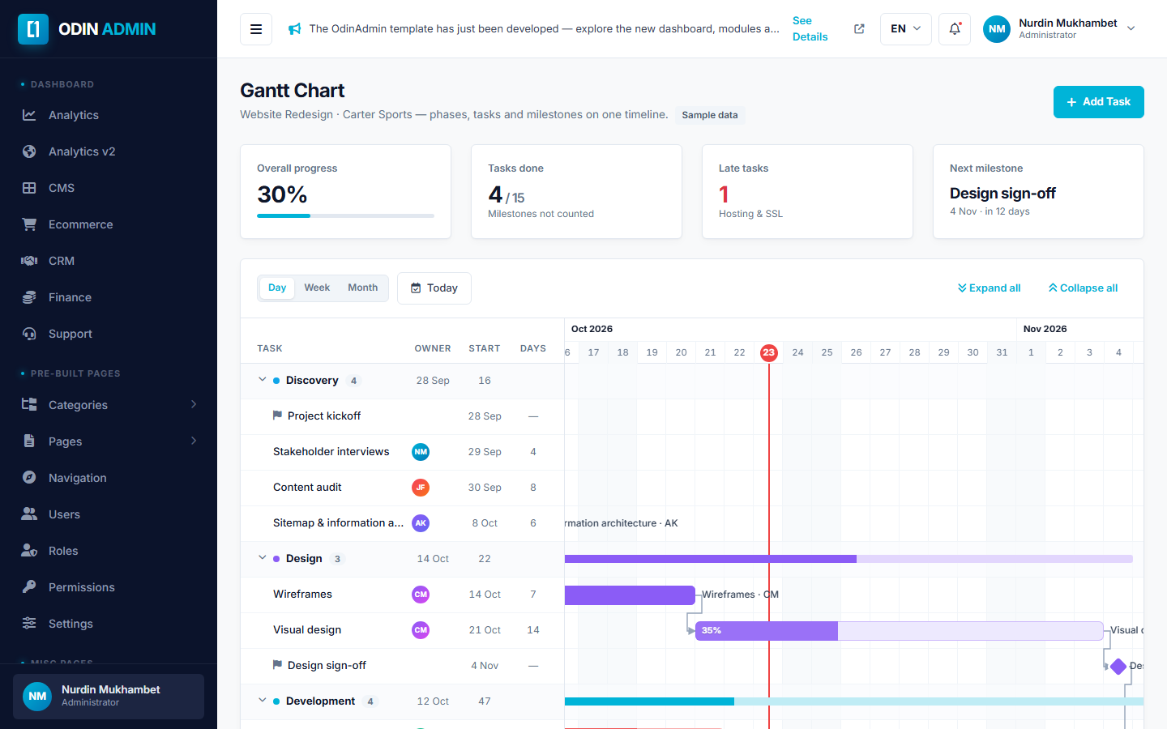The image size is (1167, 729).
Task: Click the Ecommerce cart icon
Action: tap(29, 224)
